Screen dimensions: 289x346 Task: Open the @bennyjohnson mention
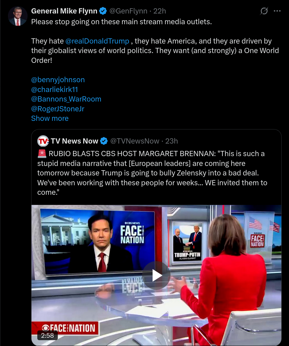point(58,80)
